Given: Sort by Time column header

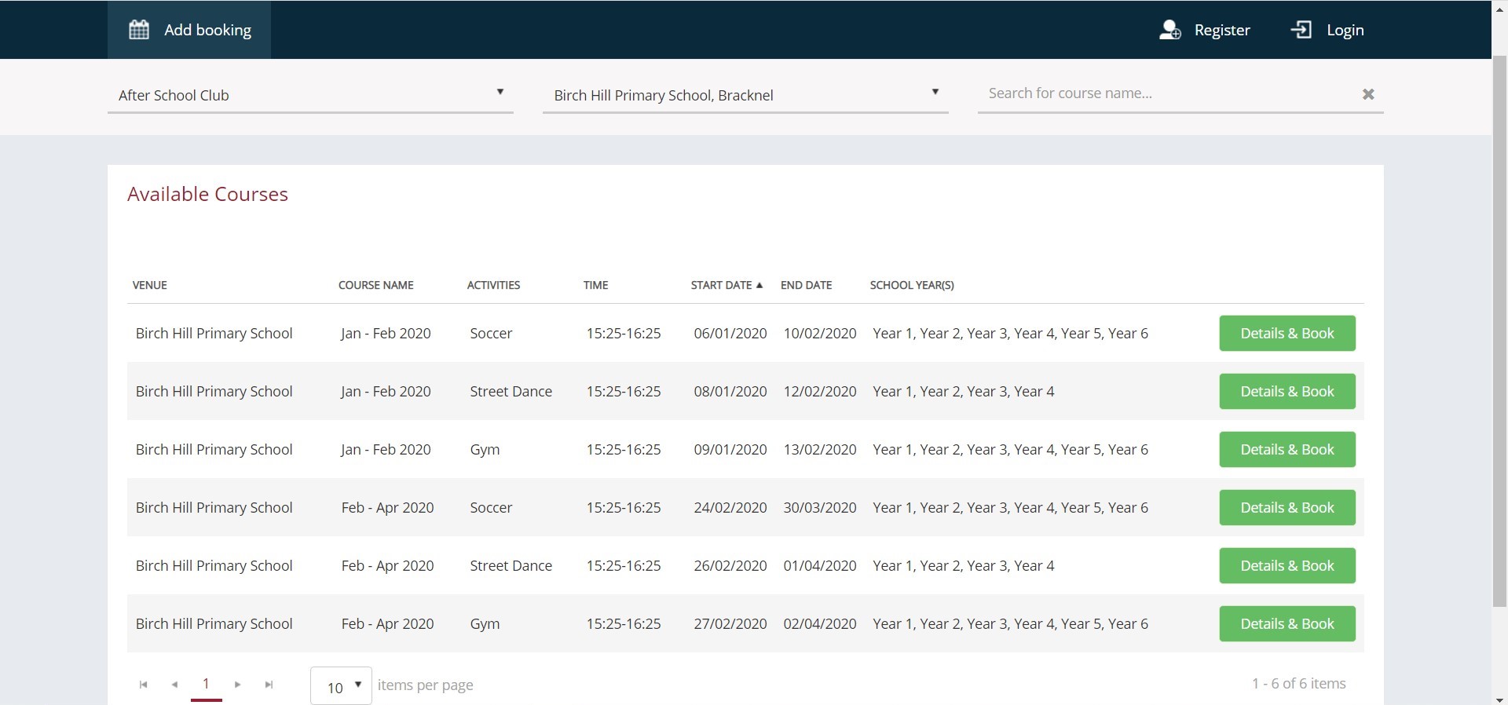Looking at the screenshot, I should pyautogui.click(x=595, y=285).
